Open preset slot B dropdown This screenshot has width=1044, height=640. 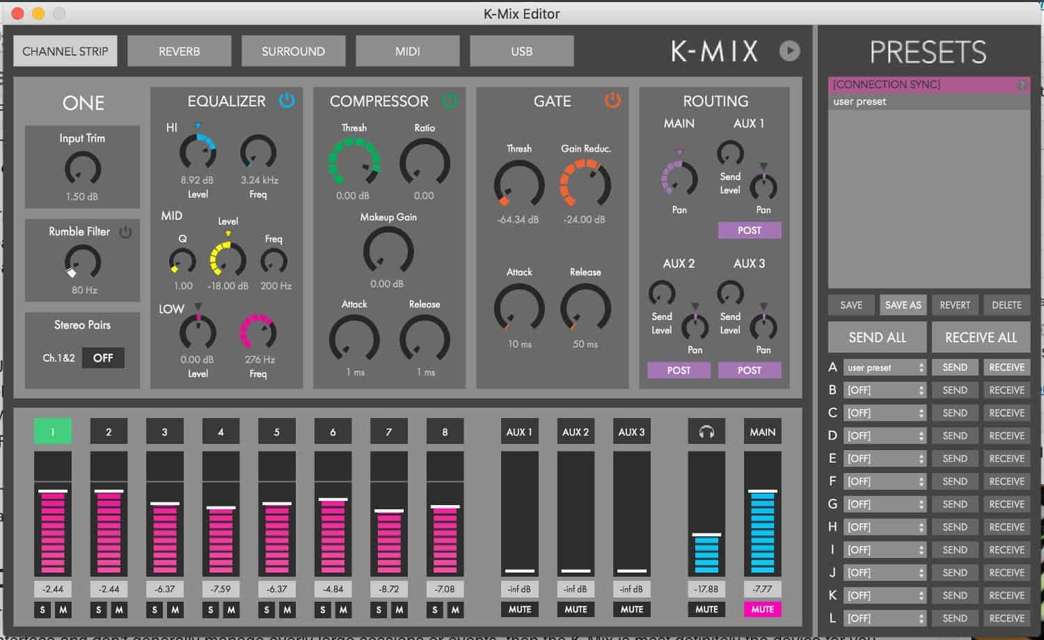pyautogui.click(x=885, y=390)
